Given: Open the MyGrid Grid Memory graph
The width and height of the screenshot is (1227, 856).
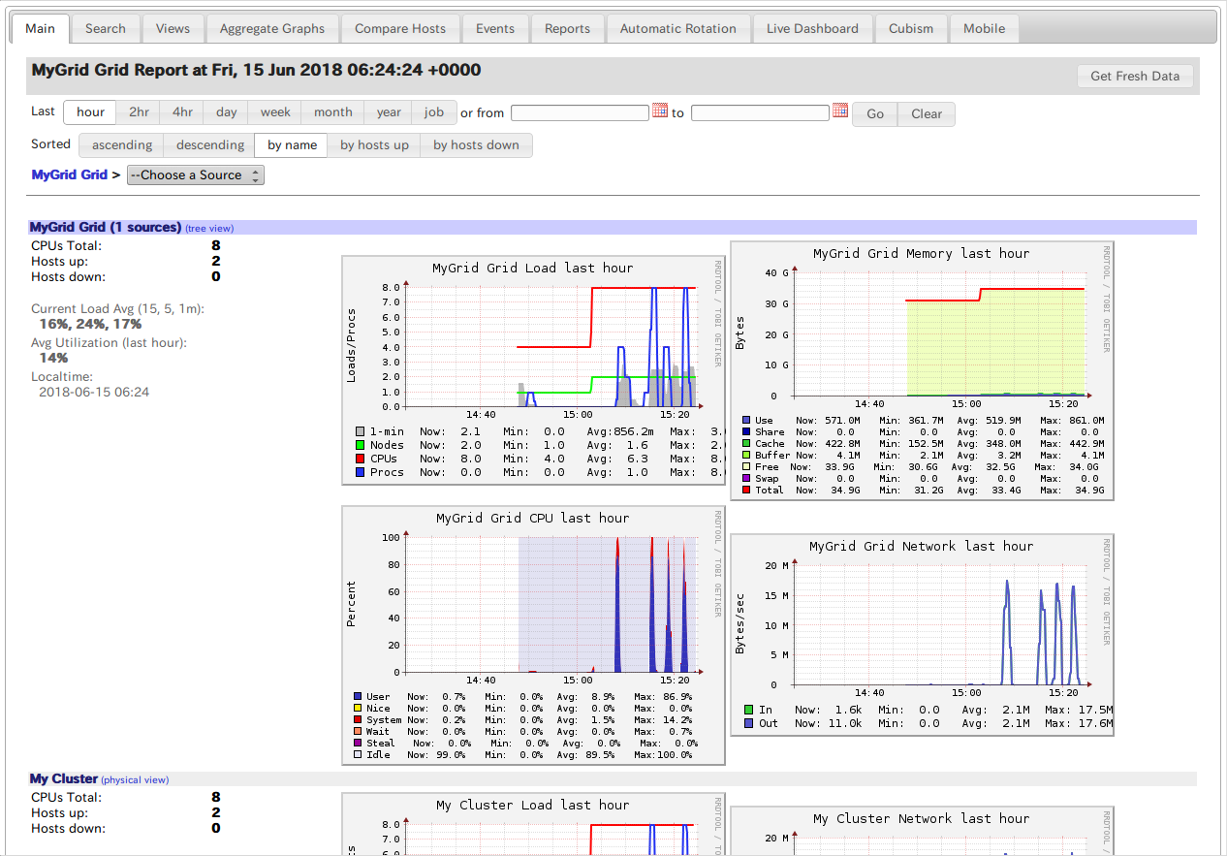Looking at the screenshot, I should coord(922,370).
